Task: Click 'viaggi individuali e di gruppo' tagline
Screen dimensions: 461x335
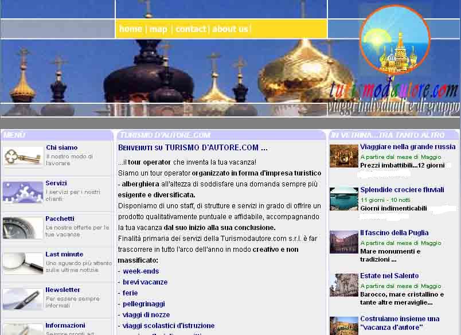Action: click(x=393, y=108)
